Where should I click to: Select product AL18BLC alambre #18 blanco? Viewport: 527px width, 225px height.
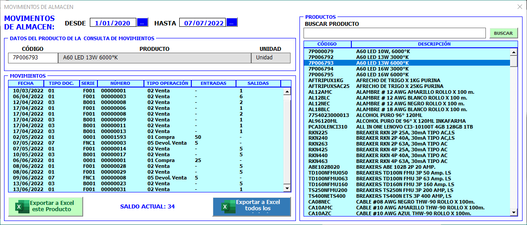click(407, 109)
